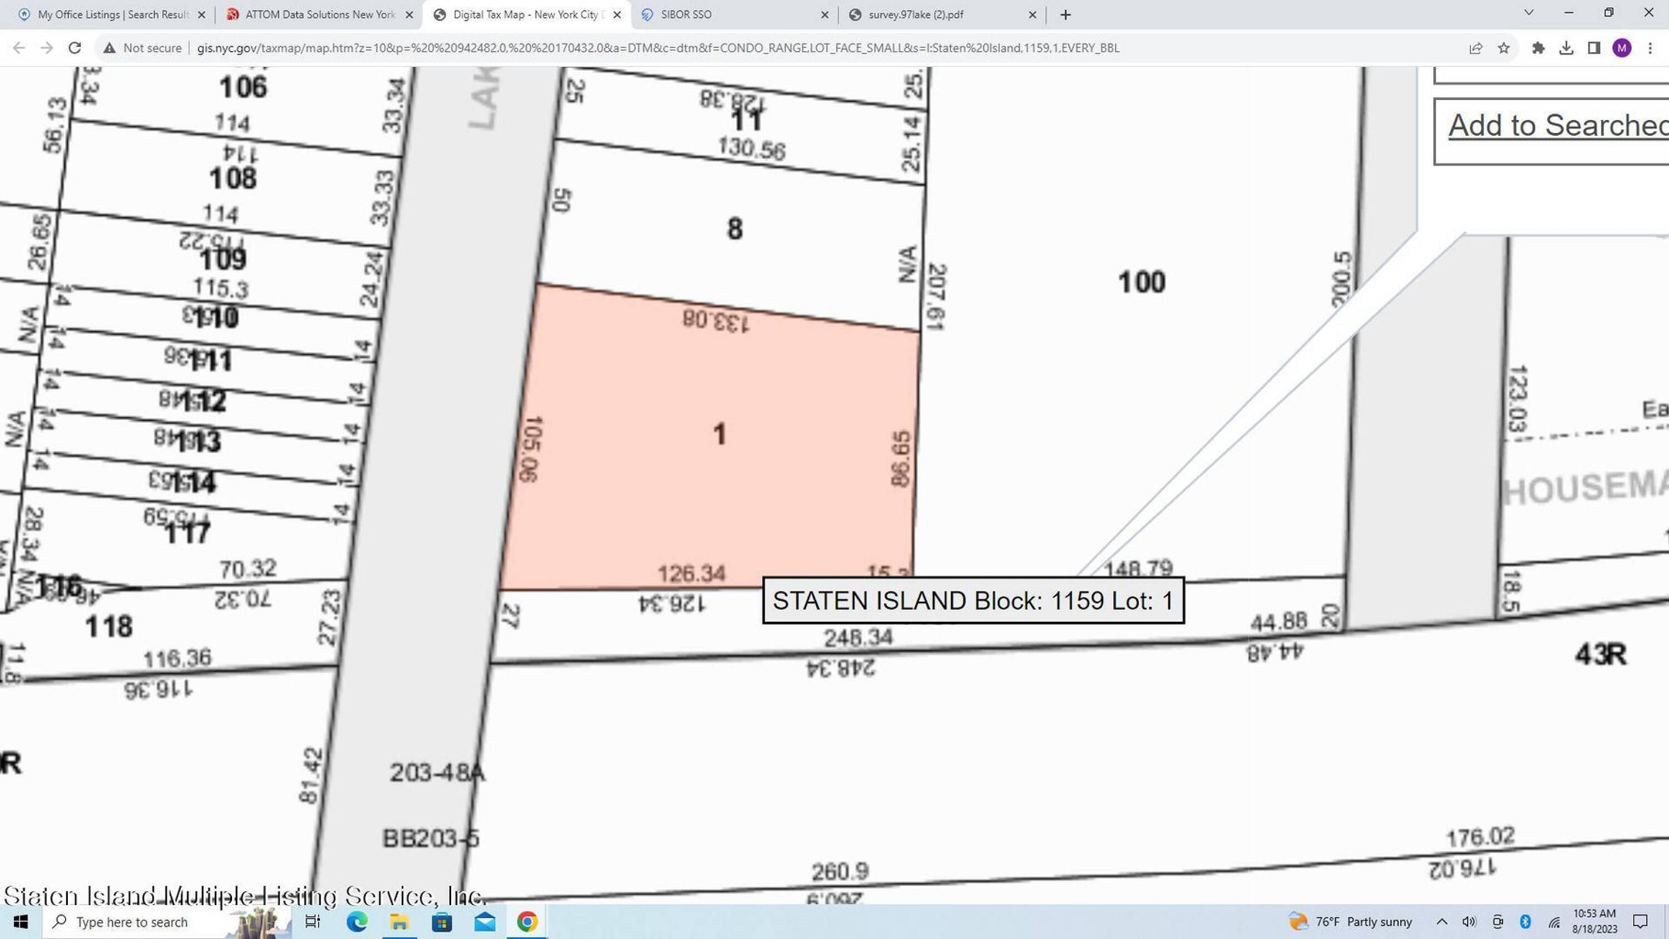Click the browser back arrow
The image size is (1669, 939).
19,48
